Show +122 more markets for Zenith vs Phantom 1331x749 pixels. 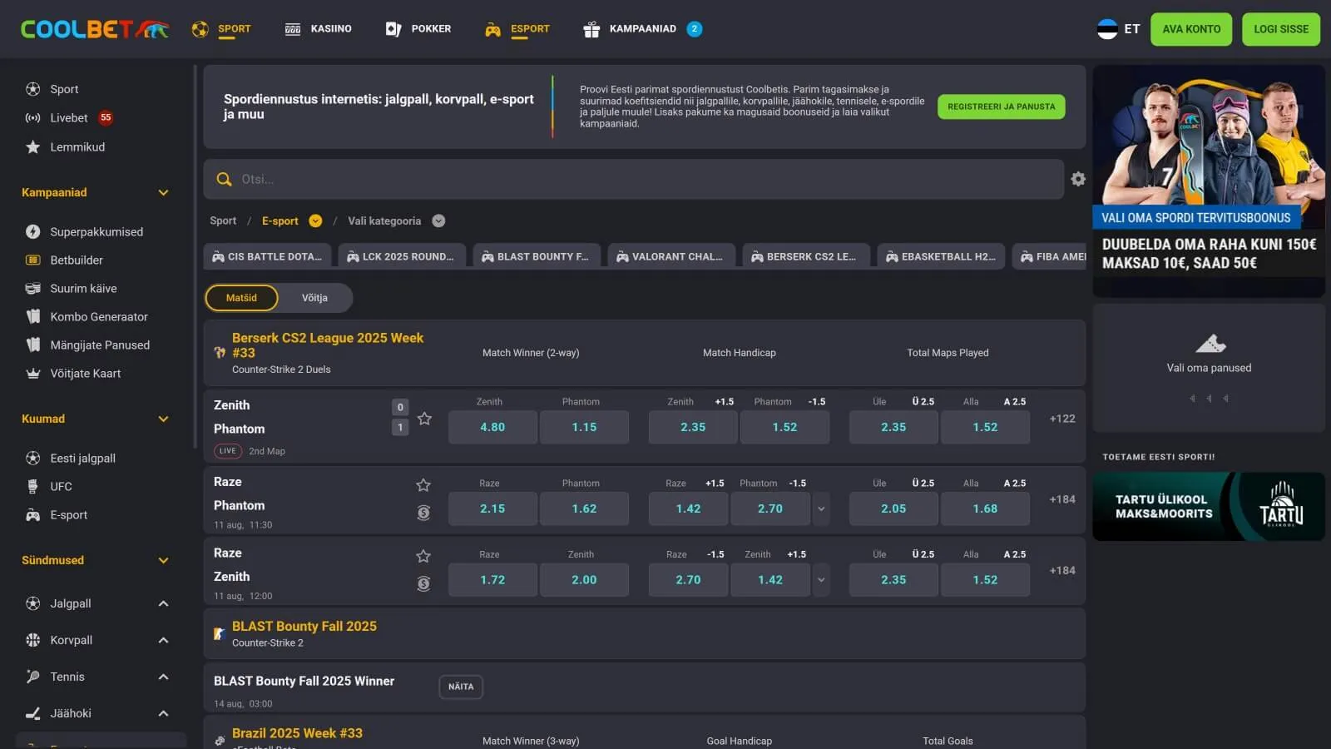pos(1062,419)
